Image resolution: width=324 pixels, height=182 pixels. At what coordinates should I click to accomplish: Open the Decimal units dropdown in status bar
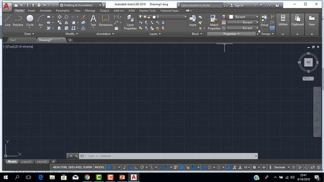click(x=281, y=167)
